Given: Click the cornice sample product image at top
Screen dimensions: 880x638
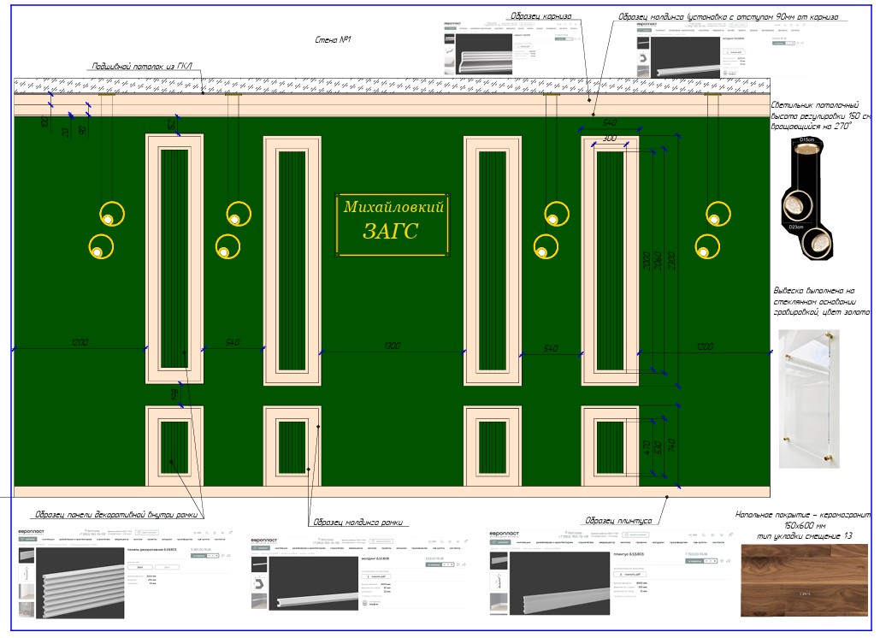Looking at the screenshot, I should (484, 55).
